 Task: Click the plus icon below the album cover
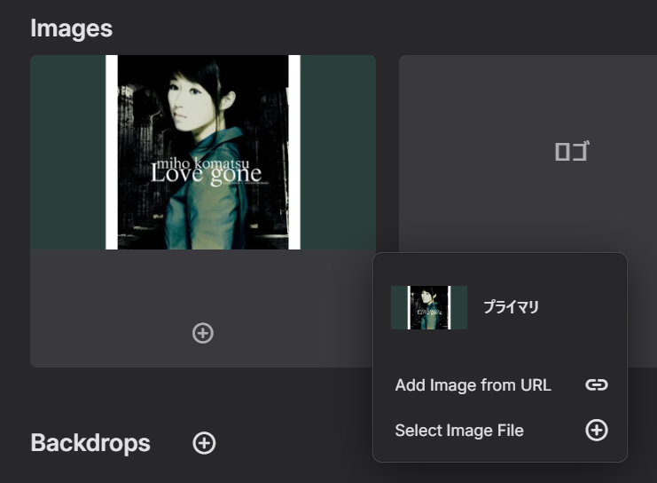coord(203,333)
